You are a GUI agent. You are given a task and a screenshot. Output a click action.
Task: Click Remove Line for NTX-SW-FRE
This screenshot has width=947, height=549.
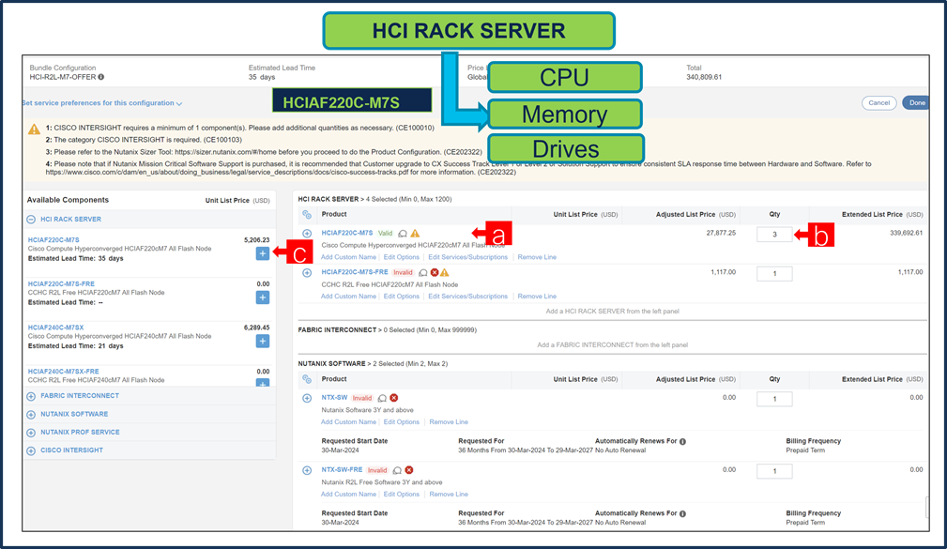[x=449, y=494]
